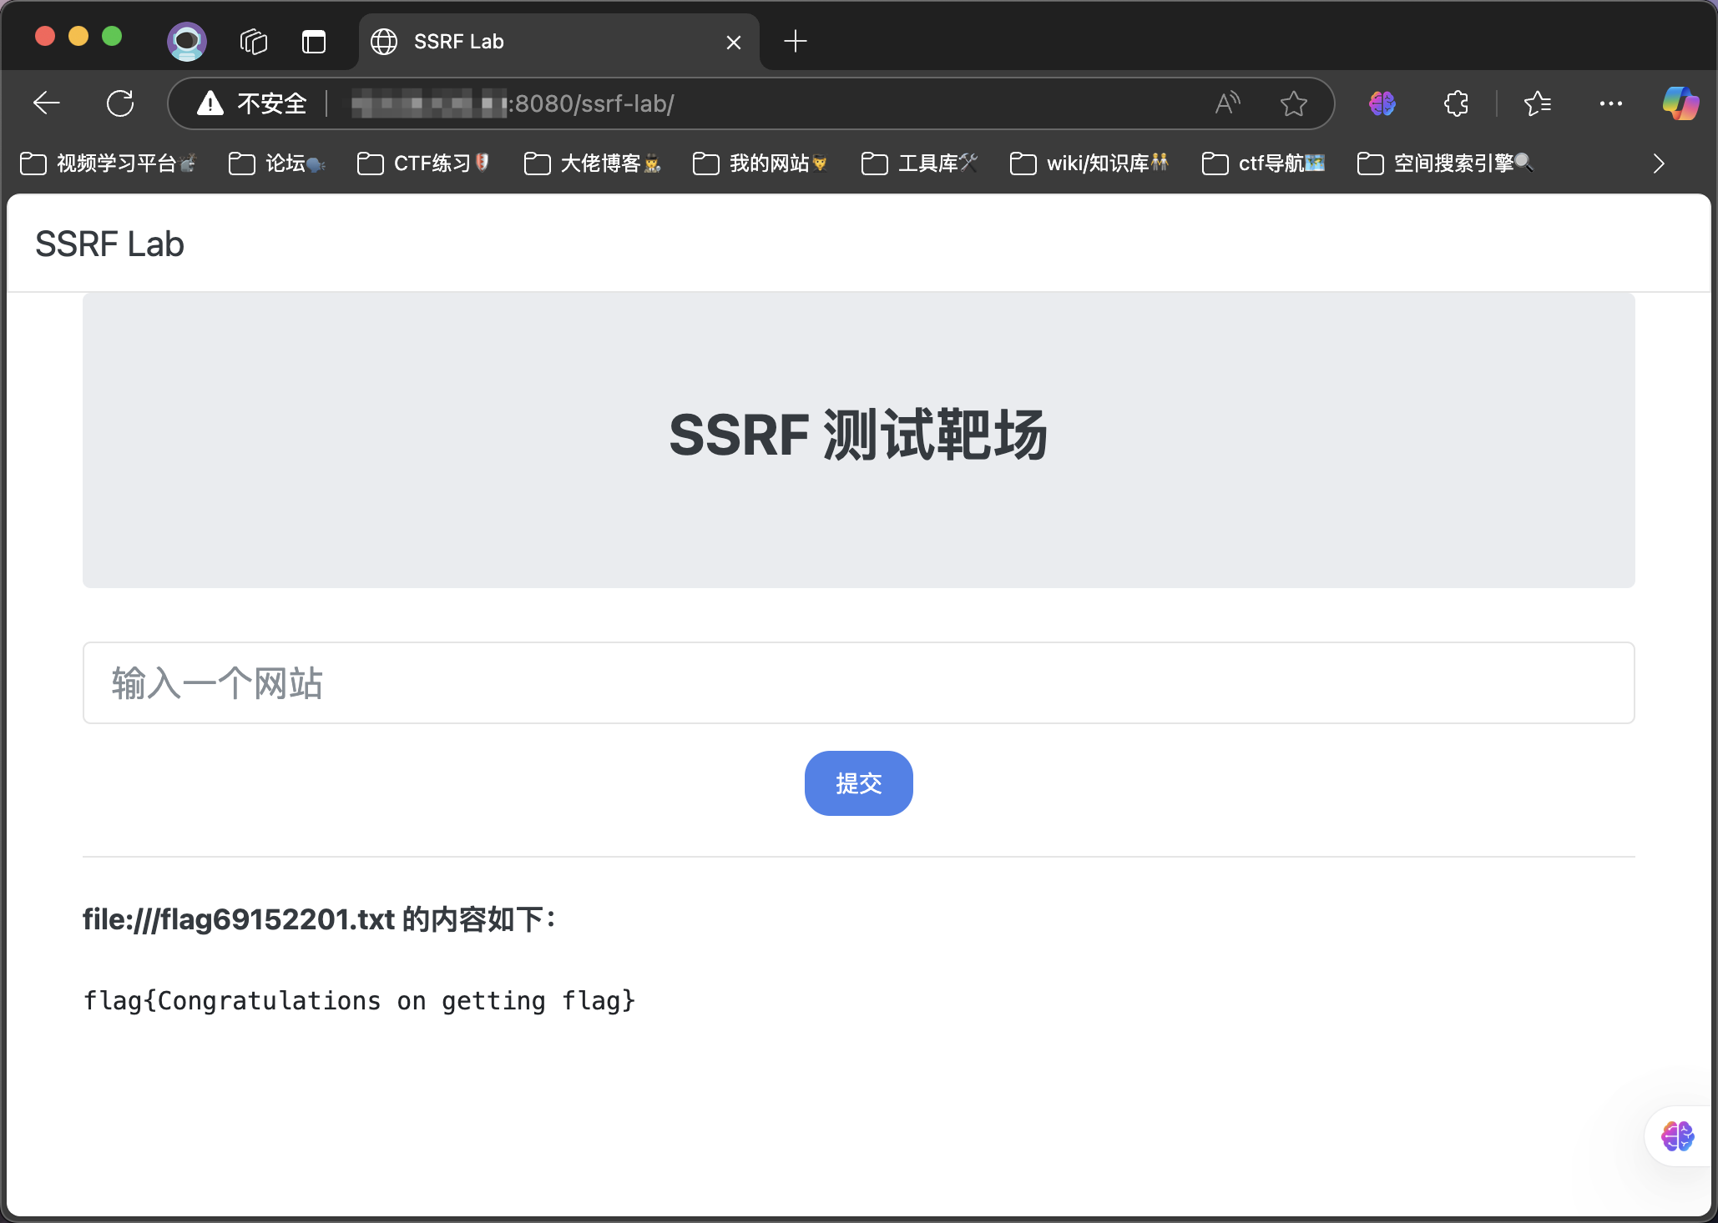Viewport: 1718px width, 1223px height.
Task: Focus the 输入一个网站 input field
Action: 858,683
